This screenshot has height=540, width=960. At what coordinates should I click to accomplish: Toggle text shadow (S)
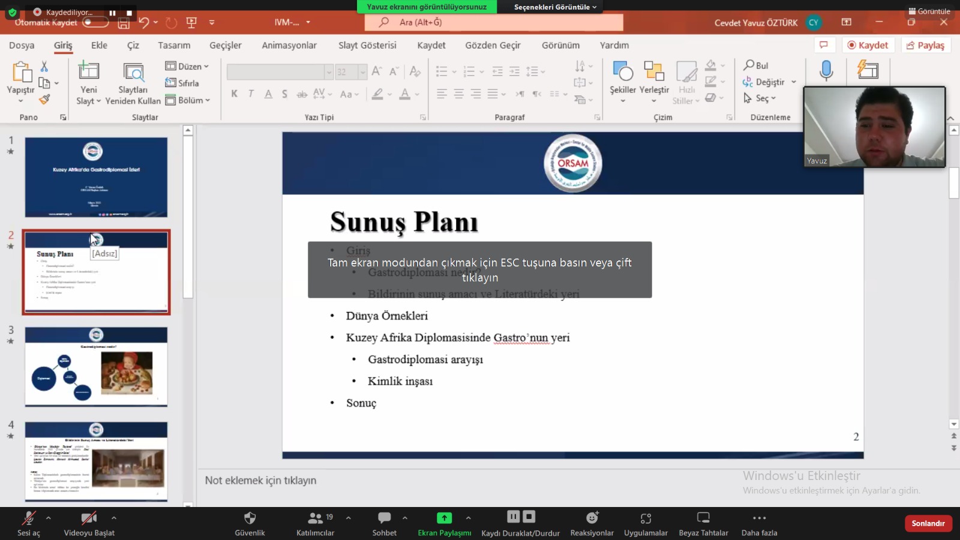[x=284, y=94]
